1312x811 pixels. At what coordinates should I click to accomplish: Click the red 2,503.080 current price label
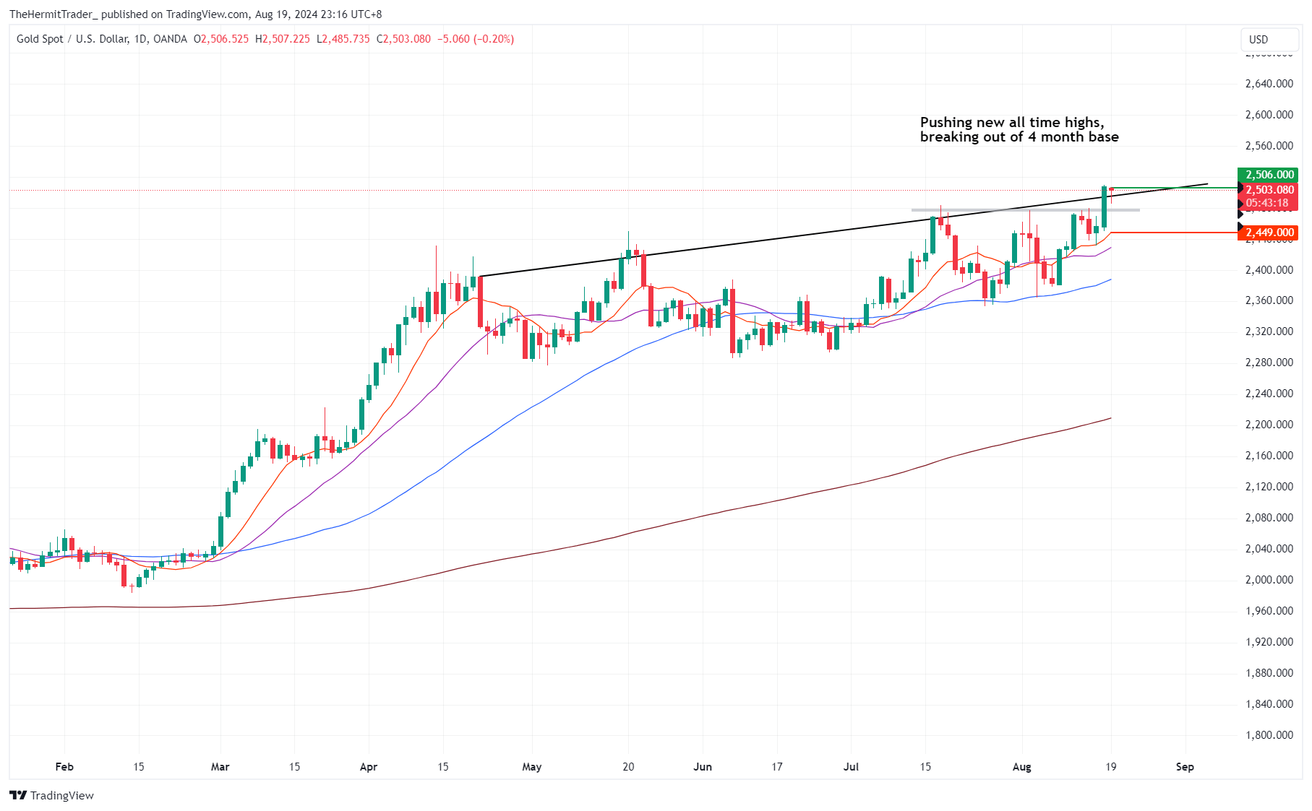(x=1269, y=190)
